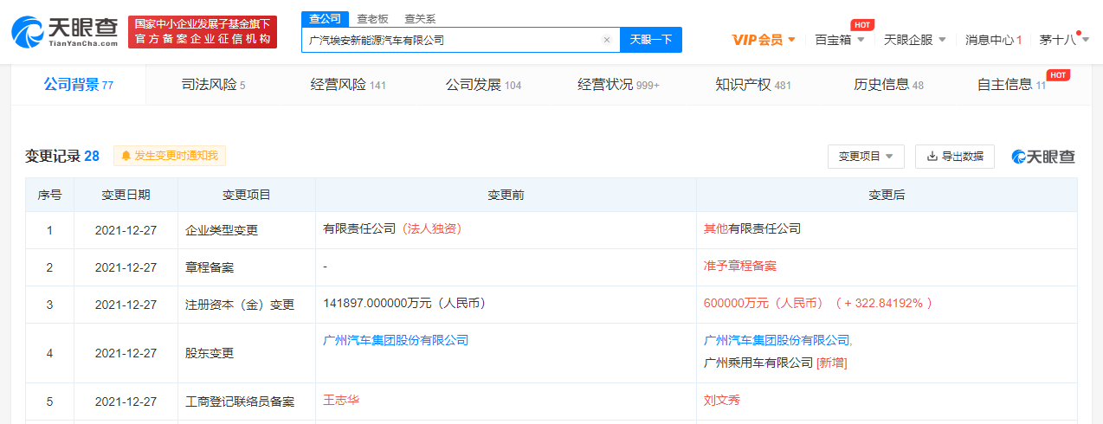Open the VIP会员 dropdown menu
Viewport: 1103px width, 424px height.
(764, 40)
